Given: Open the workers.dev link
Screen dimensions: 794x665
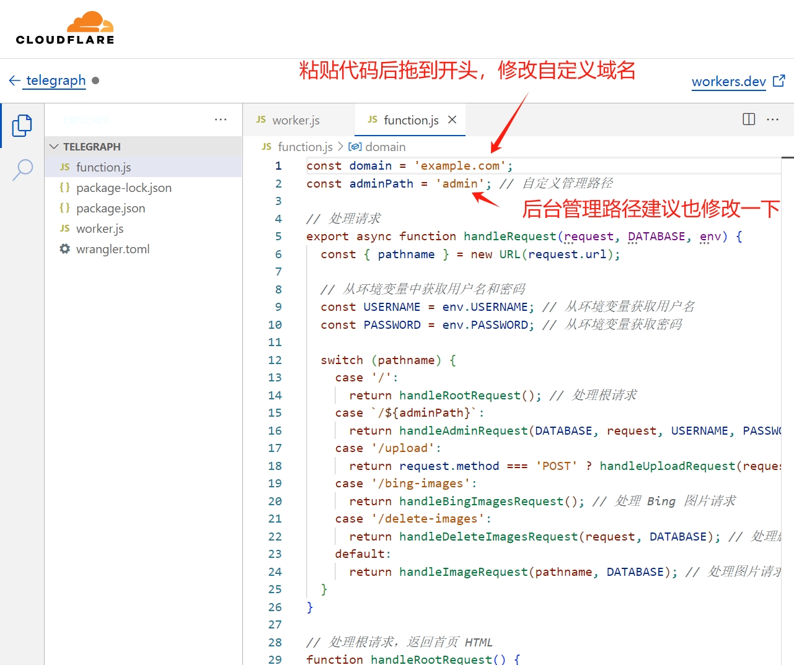Looking at the screenshot, I should [x=729, y=81].
